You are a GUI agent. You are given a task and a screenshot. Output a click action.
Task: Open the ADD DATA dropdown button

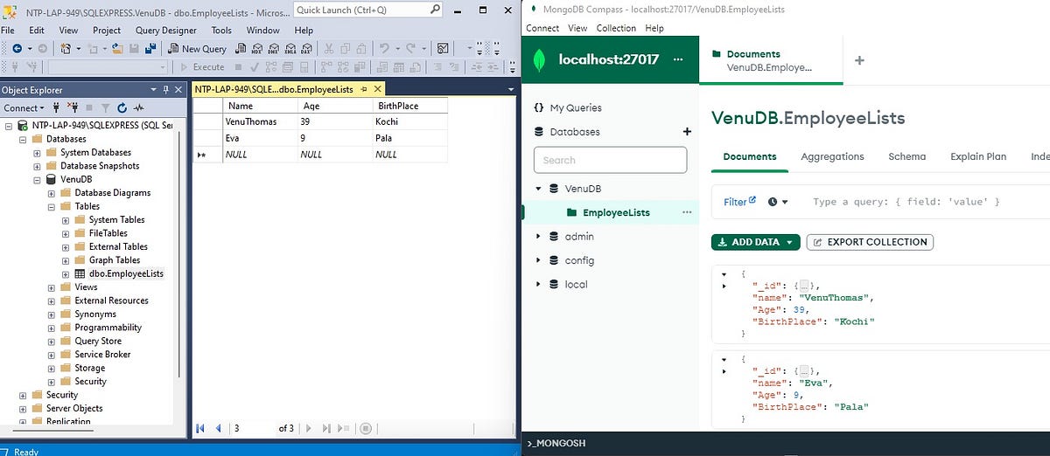(x=755, y=242)
